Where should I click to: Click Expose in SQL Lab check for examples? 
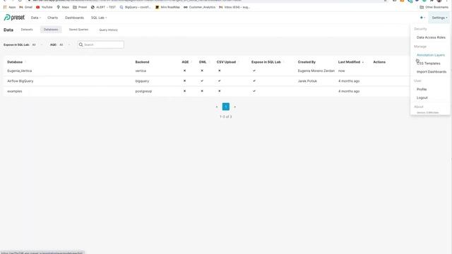tap(254, 91)
